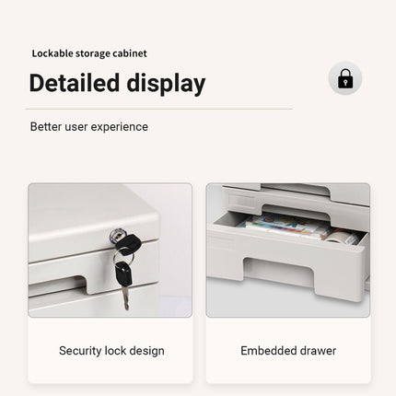
Task: Open the embedded drawer photo thumbnail
Action: pos(288,250)
